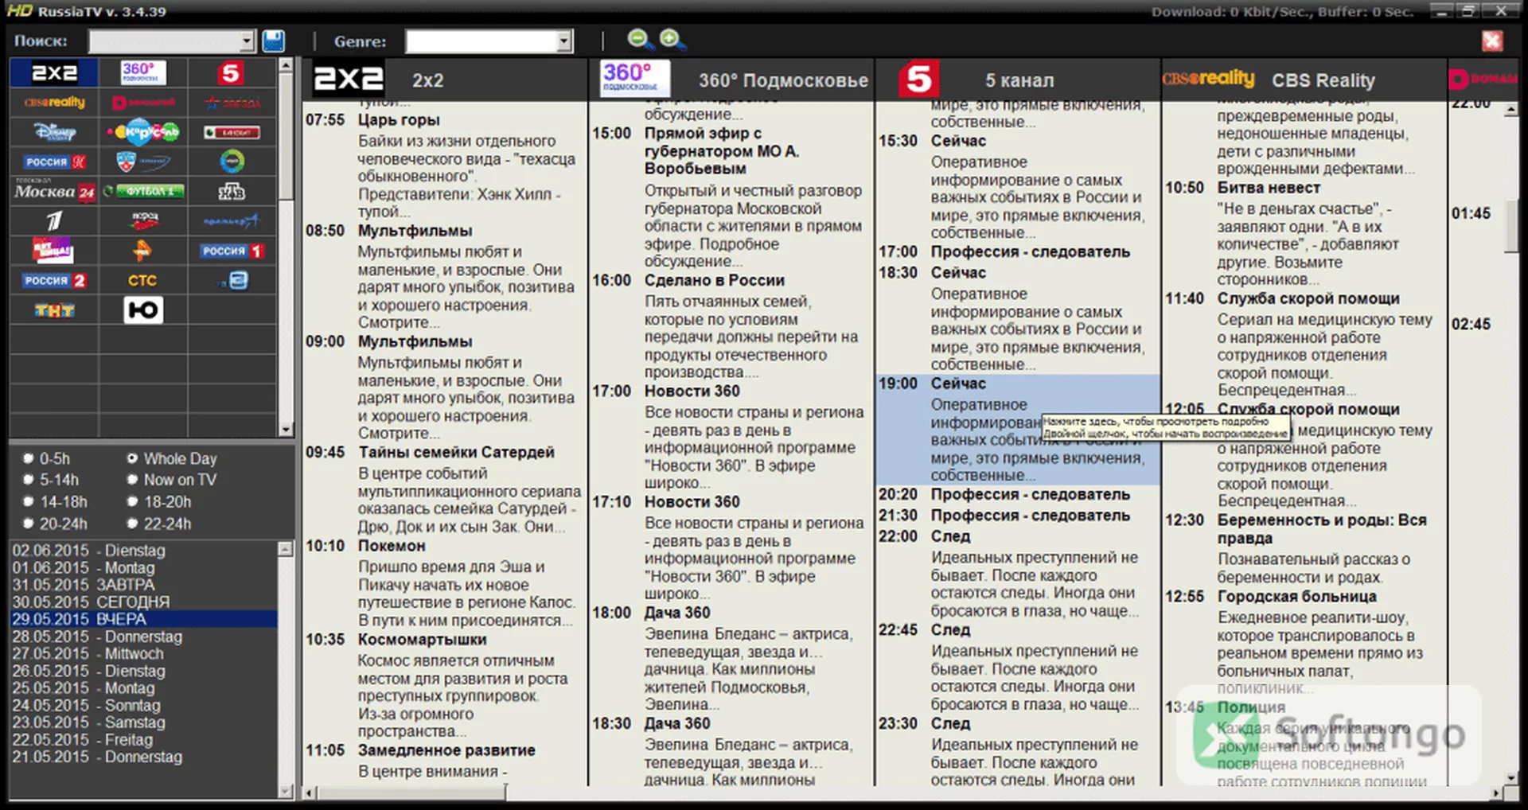The width and height of the screenshot is (1528, 810).
Task: Click the program Битва невест
Action: [x=1268, y=188]
